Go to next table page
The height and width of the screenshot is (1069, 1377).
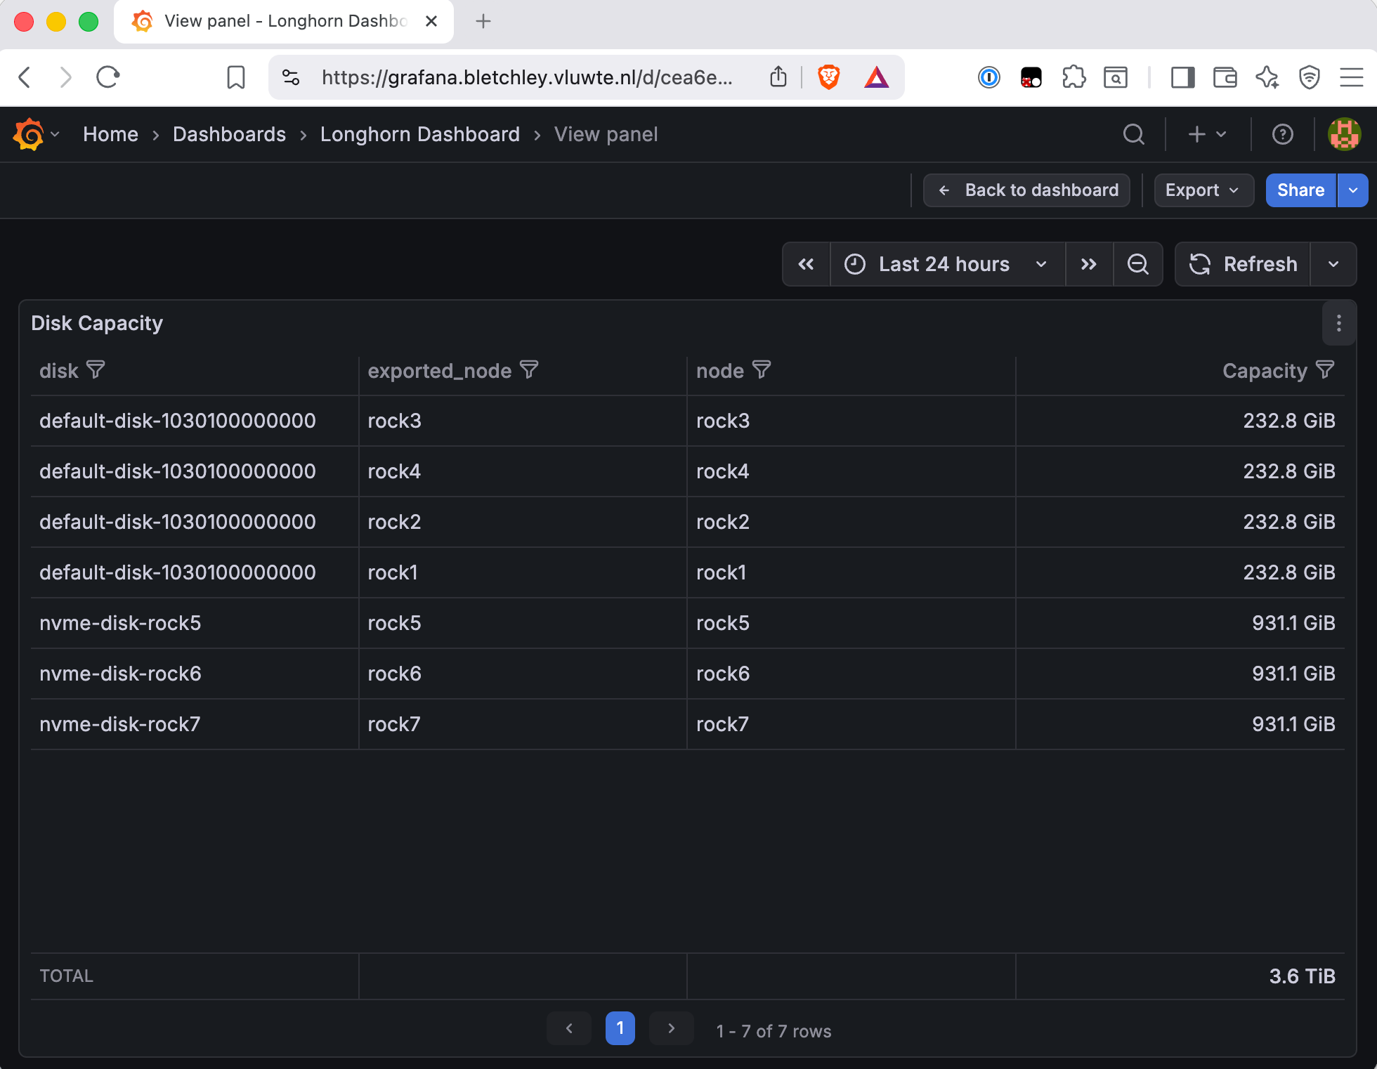click(671, 1028)
